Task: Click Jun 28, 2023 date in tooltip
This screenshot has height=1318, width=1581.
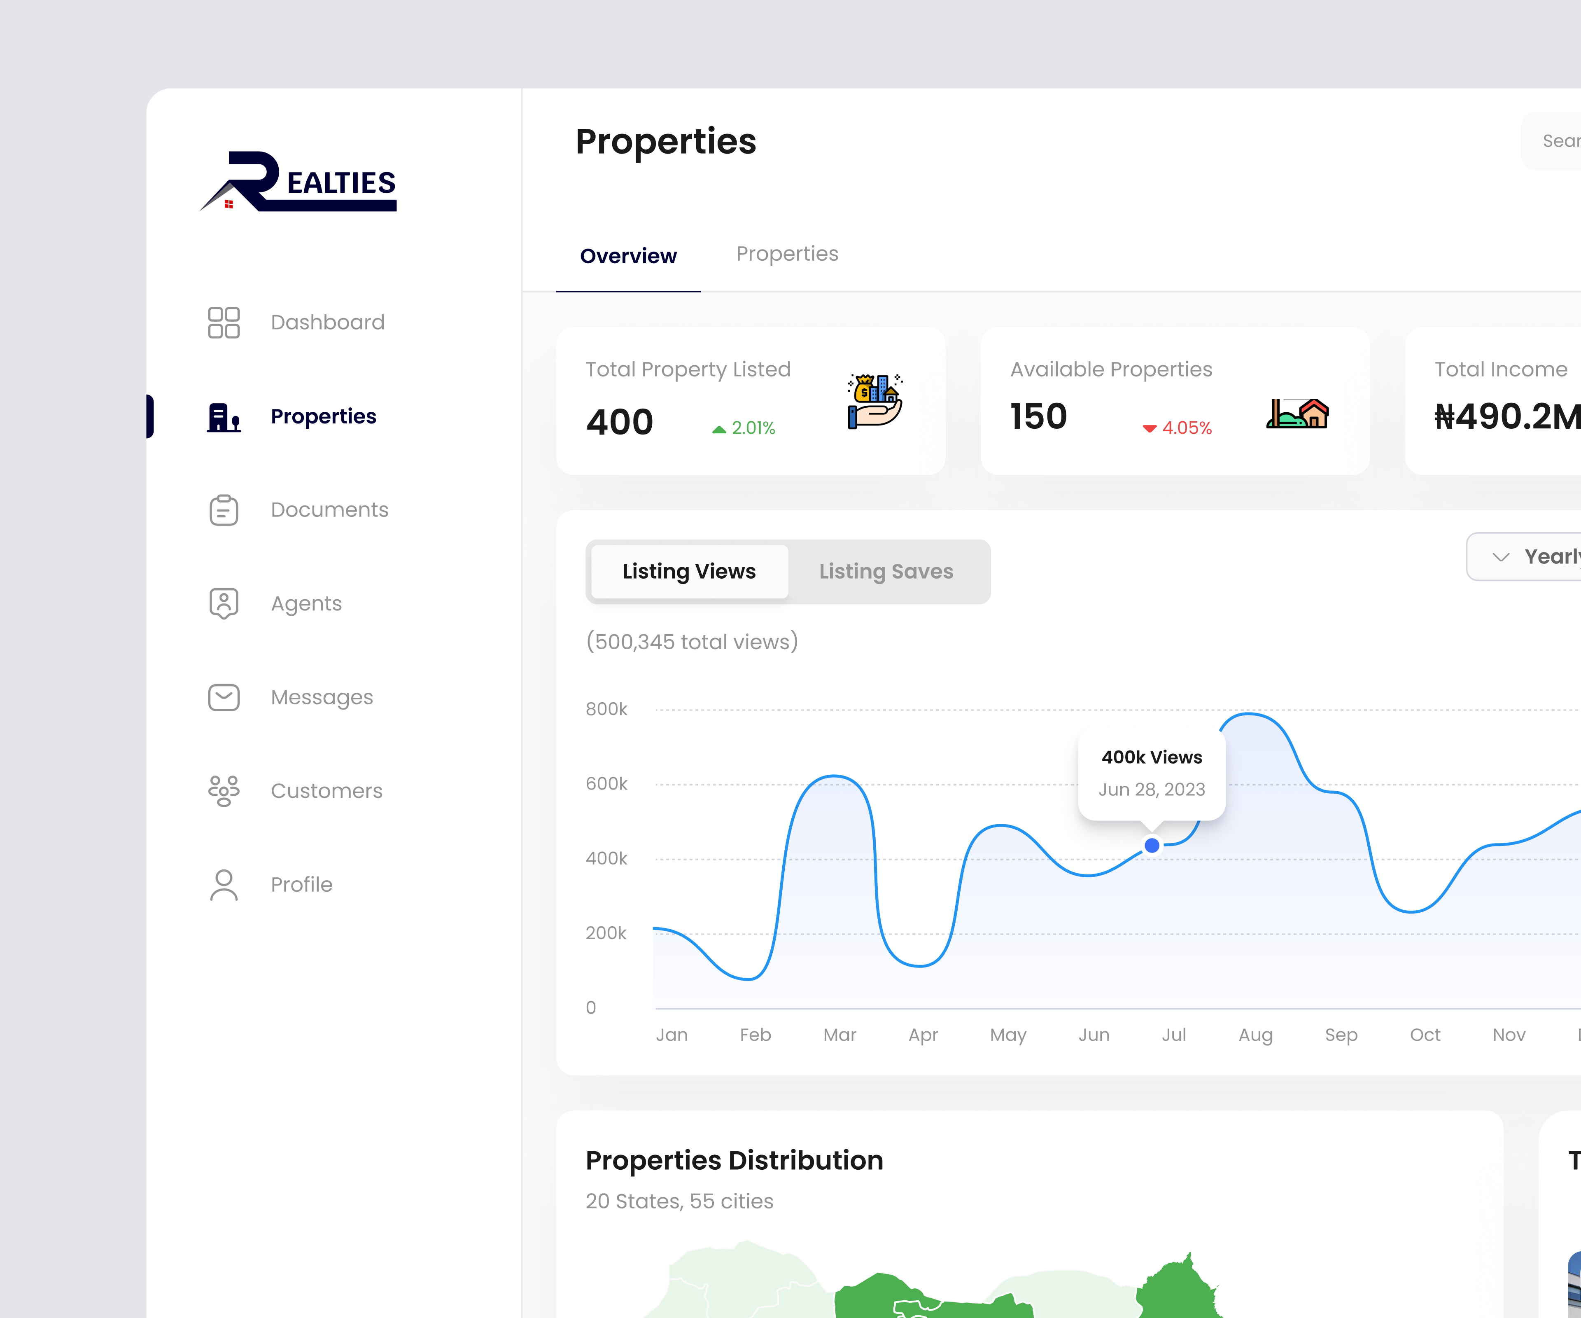Action: pos(1152,790)
